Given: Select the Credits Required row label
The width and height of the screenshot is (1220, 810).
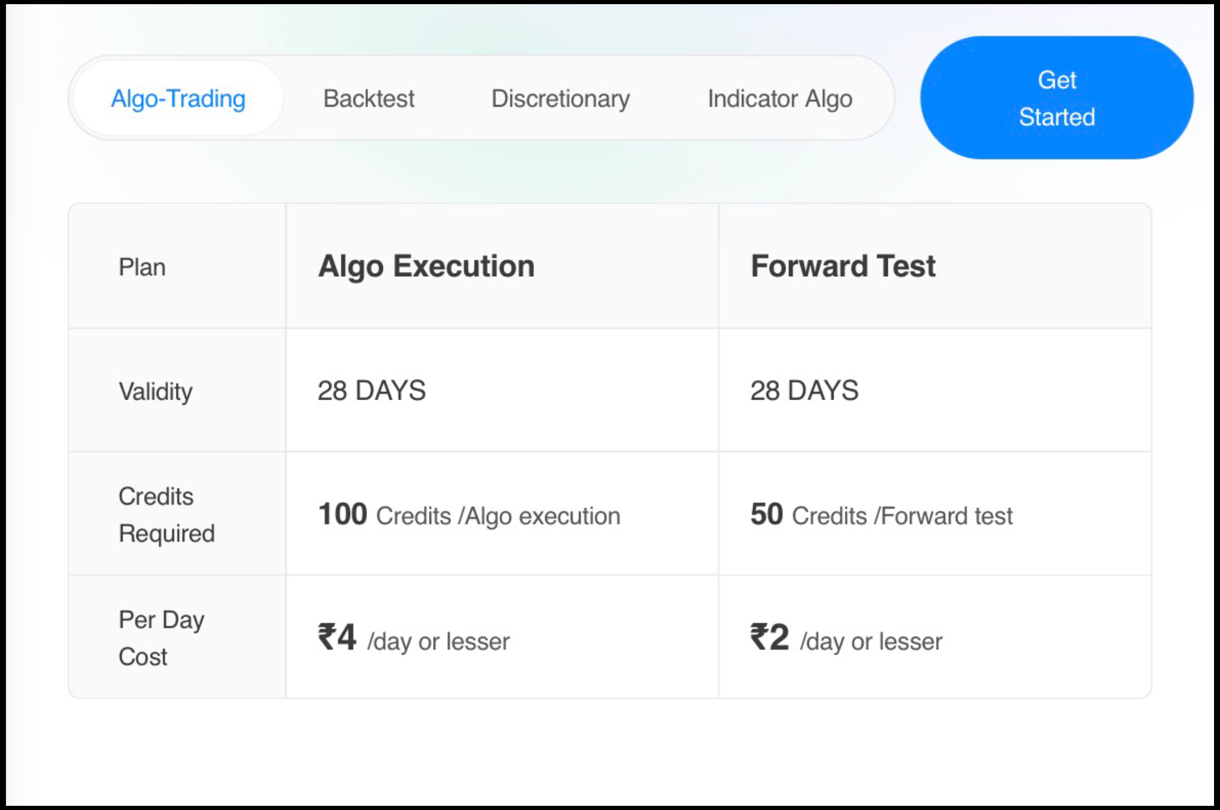Looking at the screenshot, I should click(x=167, y=514).
